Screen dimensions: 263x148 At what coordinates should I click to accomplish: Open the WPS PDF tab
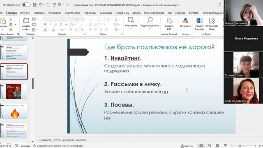(x=25, y=13)
